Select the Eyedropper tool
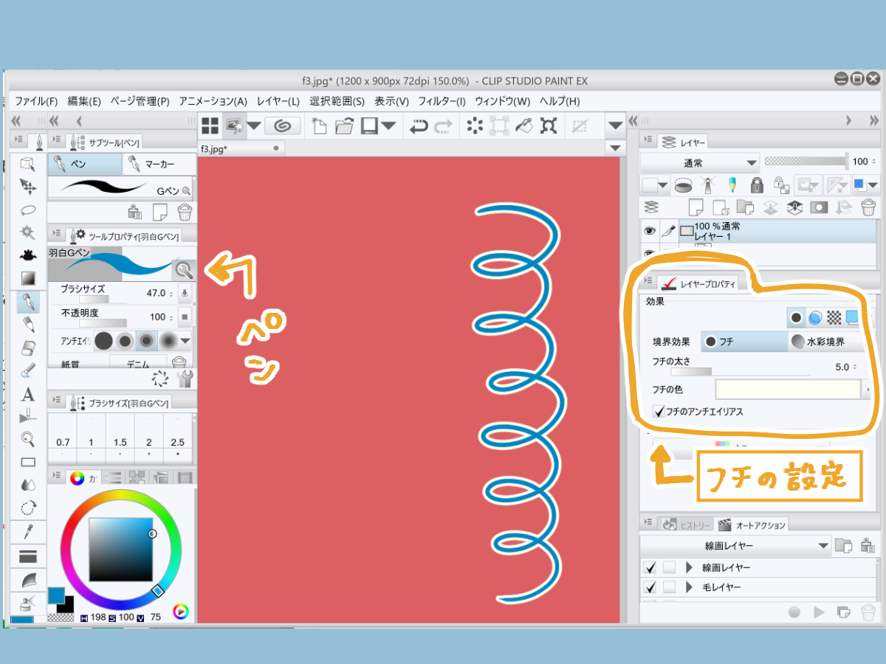 28,530
